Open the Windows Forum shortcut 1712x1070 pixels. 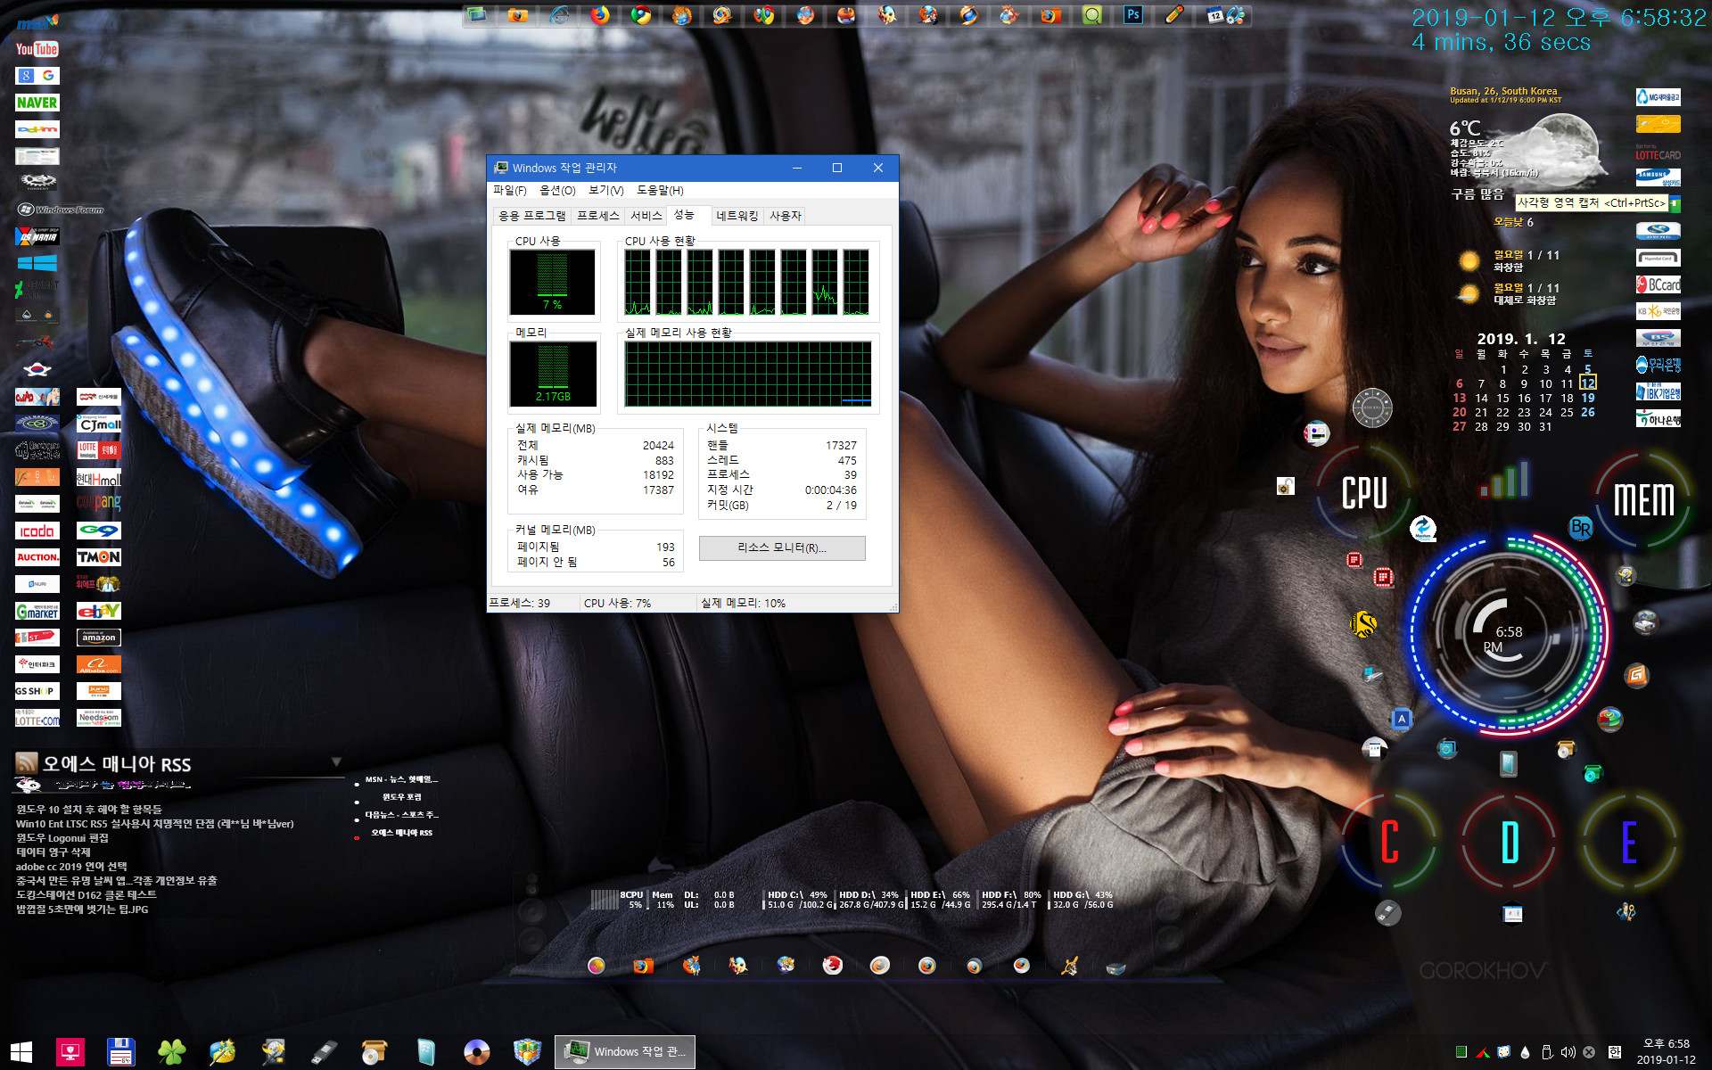click(x=61, y=210)
